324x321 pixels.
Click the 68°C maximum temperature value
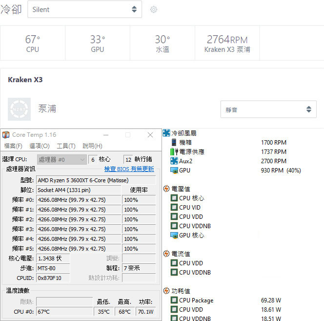[124, 312]
